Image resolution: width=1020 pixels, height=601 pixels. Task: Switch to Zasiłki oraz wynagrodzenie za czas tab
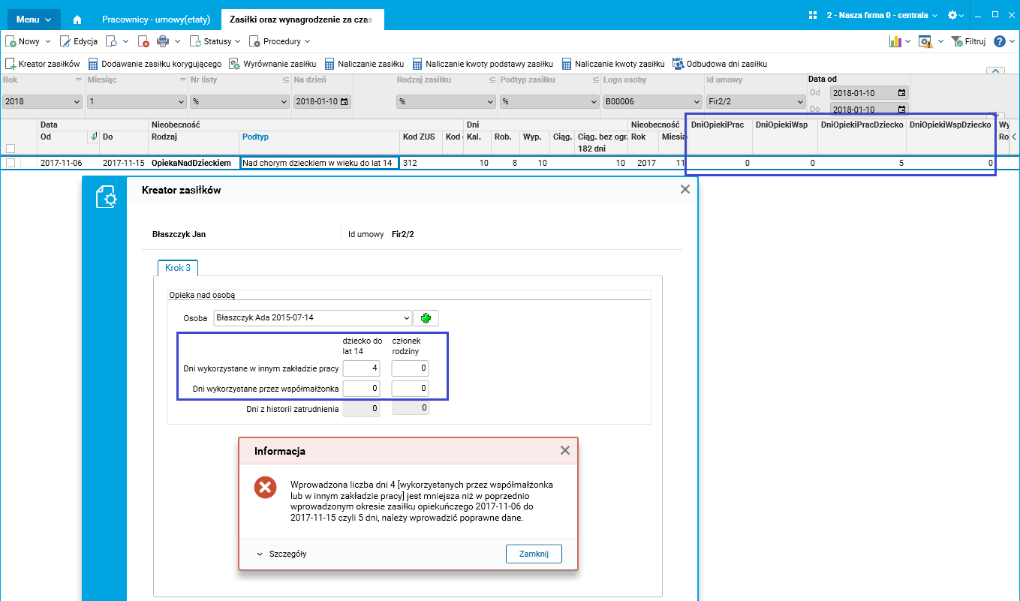301,20
